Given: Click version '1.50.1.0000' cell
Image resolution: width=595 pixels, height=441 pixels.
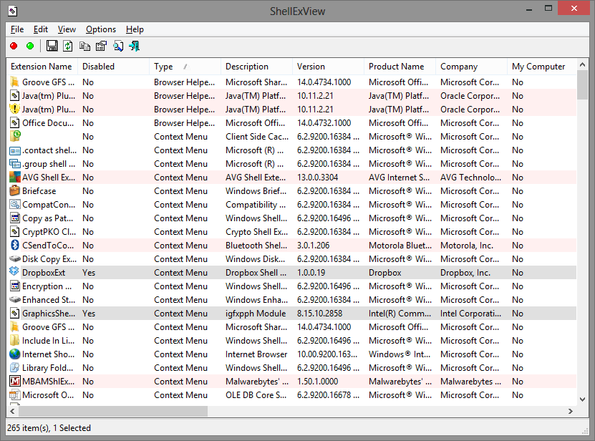Looking at the screenshot, I should [317, 382].
